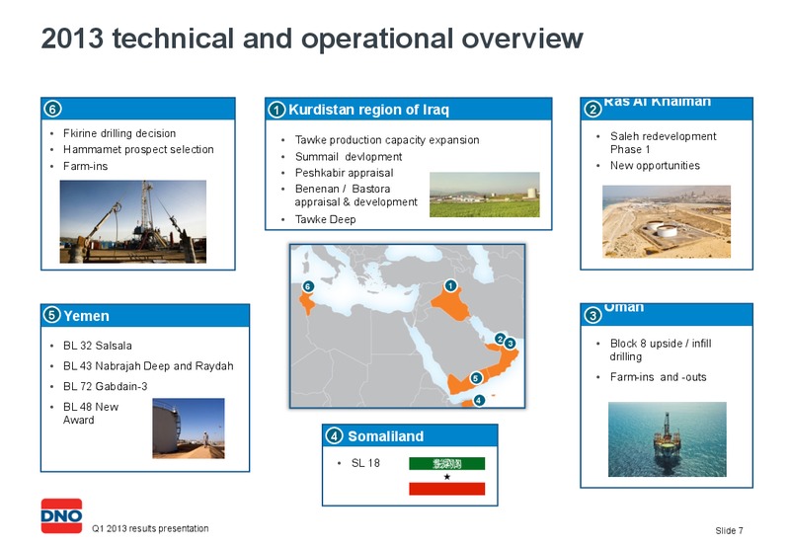Select map marker 5 over Yemen
The width and height of the screenshot is (790, 547).
click(x=476, y=378)
